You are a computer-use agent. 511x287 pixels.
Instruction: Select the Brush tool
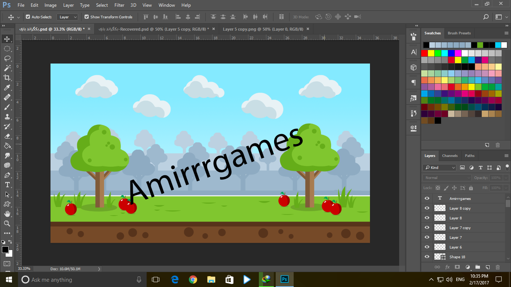7,107
